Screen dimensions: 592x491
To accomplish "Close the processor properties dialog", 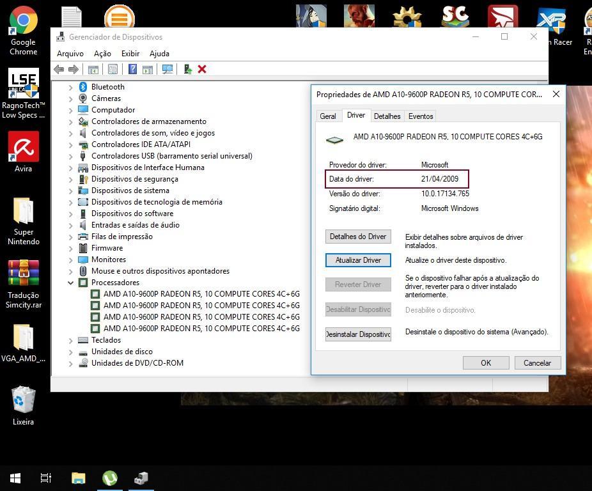I will point(556,94).
